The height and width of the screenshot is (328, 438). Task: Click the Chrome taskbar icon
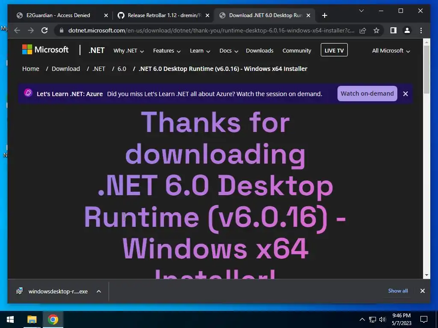[x=53, y=319]
